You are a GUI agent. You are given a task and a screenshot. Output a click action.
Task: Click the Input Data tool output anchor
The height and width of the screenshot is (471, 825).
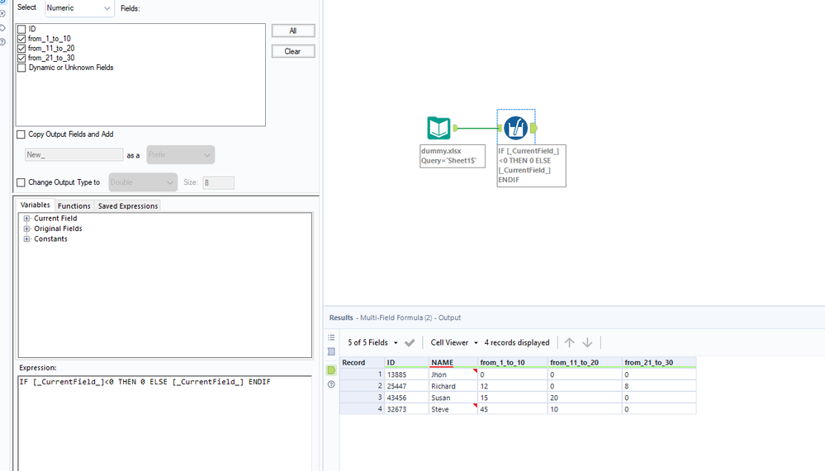coord(455,128)
